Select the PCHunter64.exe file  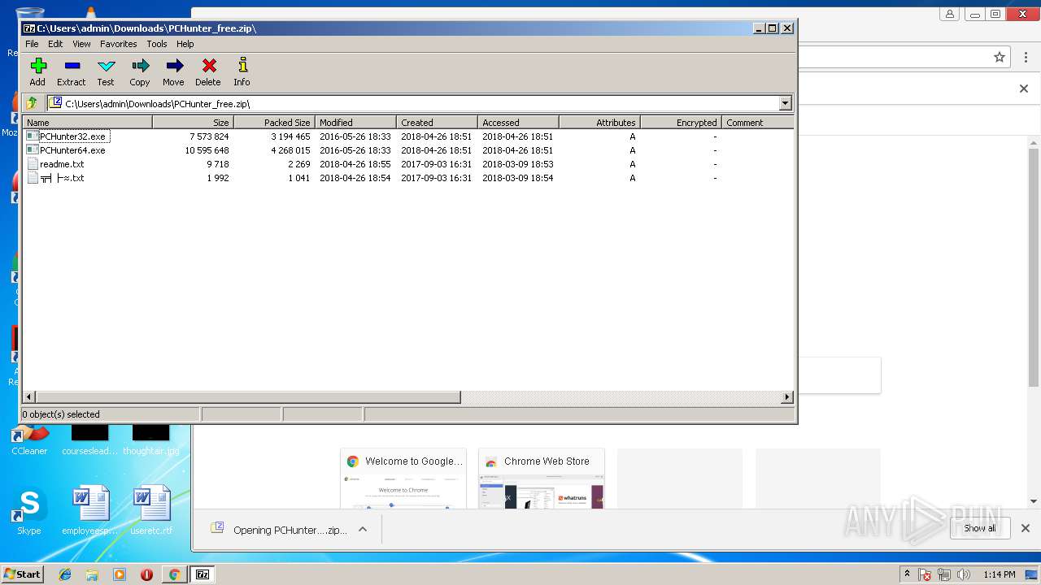coord(73,150)
